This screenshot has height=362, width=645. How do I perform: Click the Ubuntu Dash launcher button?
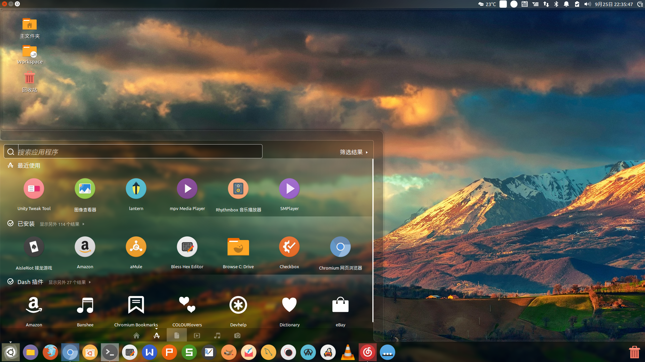tap(11, 352)
